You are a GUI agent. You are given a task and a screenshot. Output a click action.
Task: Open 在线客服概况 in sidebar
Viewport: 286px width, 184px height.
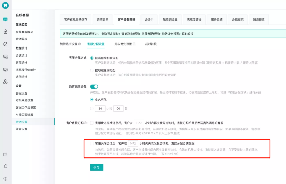(x=24, y=32)
